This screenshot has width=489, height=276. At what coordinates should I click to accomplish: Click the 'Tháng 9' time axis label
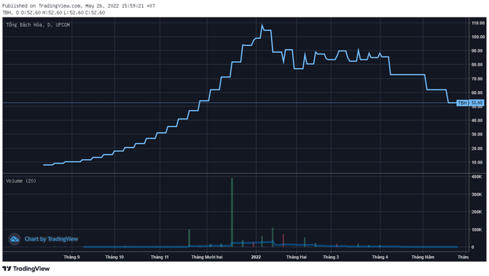72,257
